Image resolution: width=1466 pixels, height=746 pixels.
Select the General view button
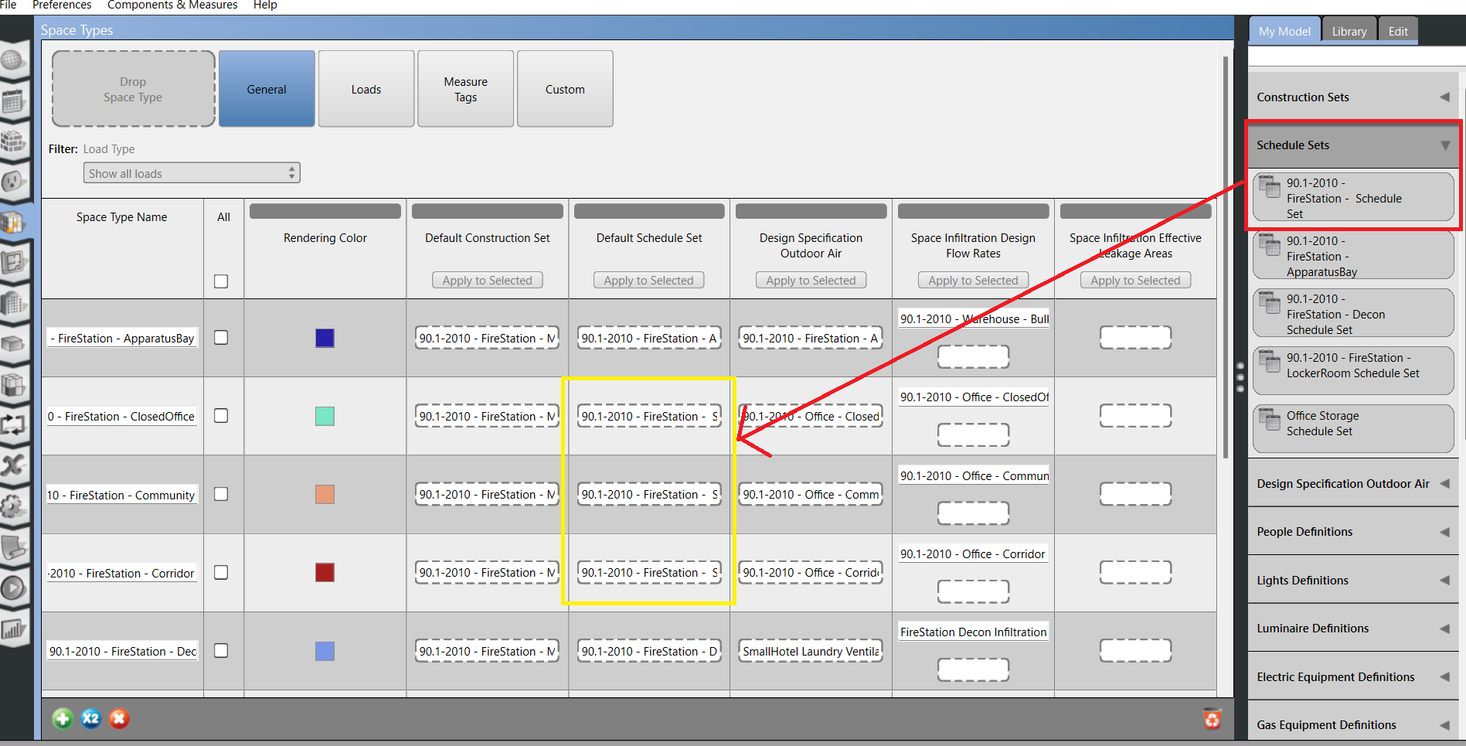(x=267, y=89)
